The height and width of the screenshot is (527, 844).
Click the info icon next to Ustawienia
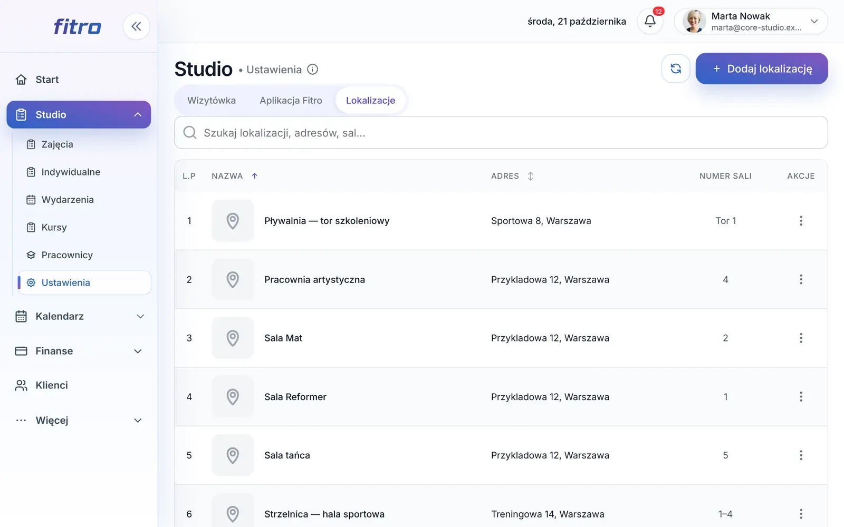click(313, 70)
